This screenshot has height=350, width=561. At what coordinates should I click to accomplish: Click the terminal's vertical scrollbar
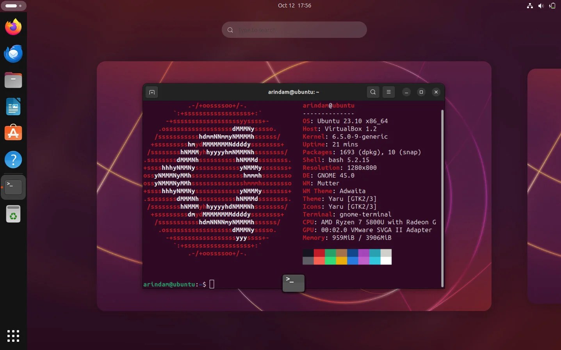tap(442, 198)
